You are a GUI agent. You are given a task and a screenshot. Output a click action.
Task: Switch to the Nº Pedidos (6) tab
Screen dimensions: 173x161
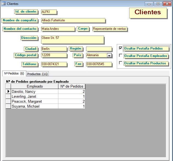14,73
